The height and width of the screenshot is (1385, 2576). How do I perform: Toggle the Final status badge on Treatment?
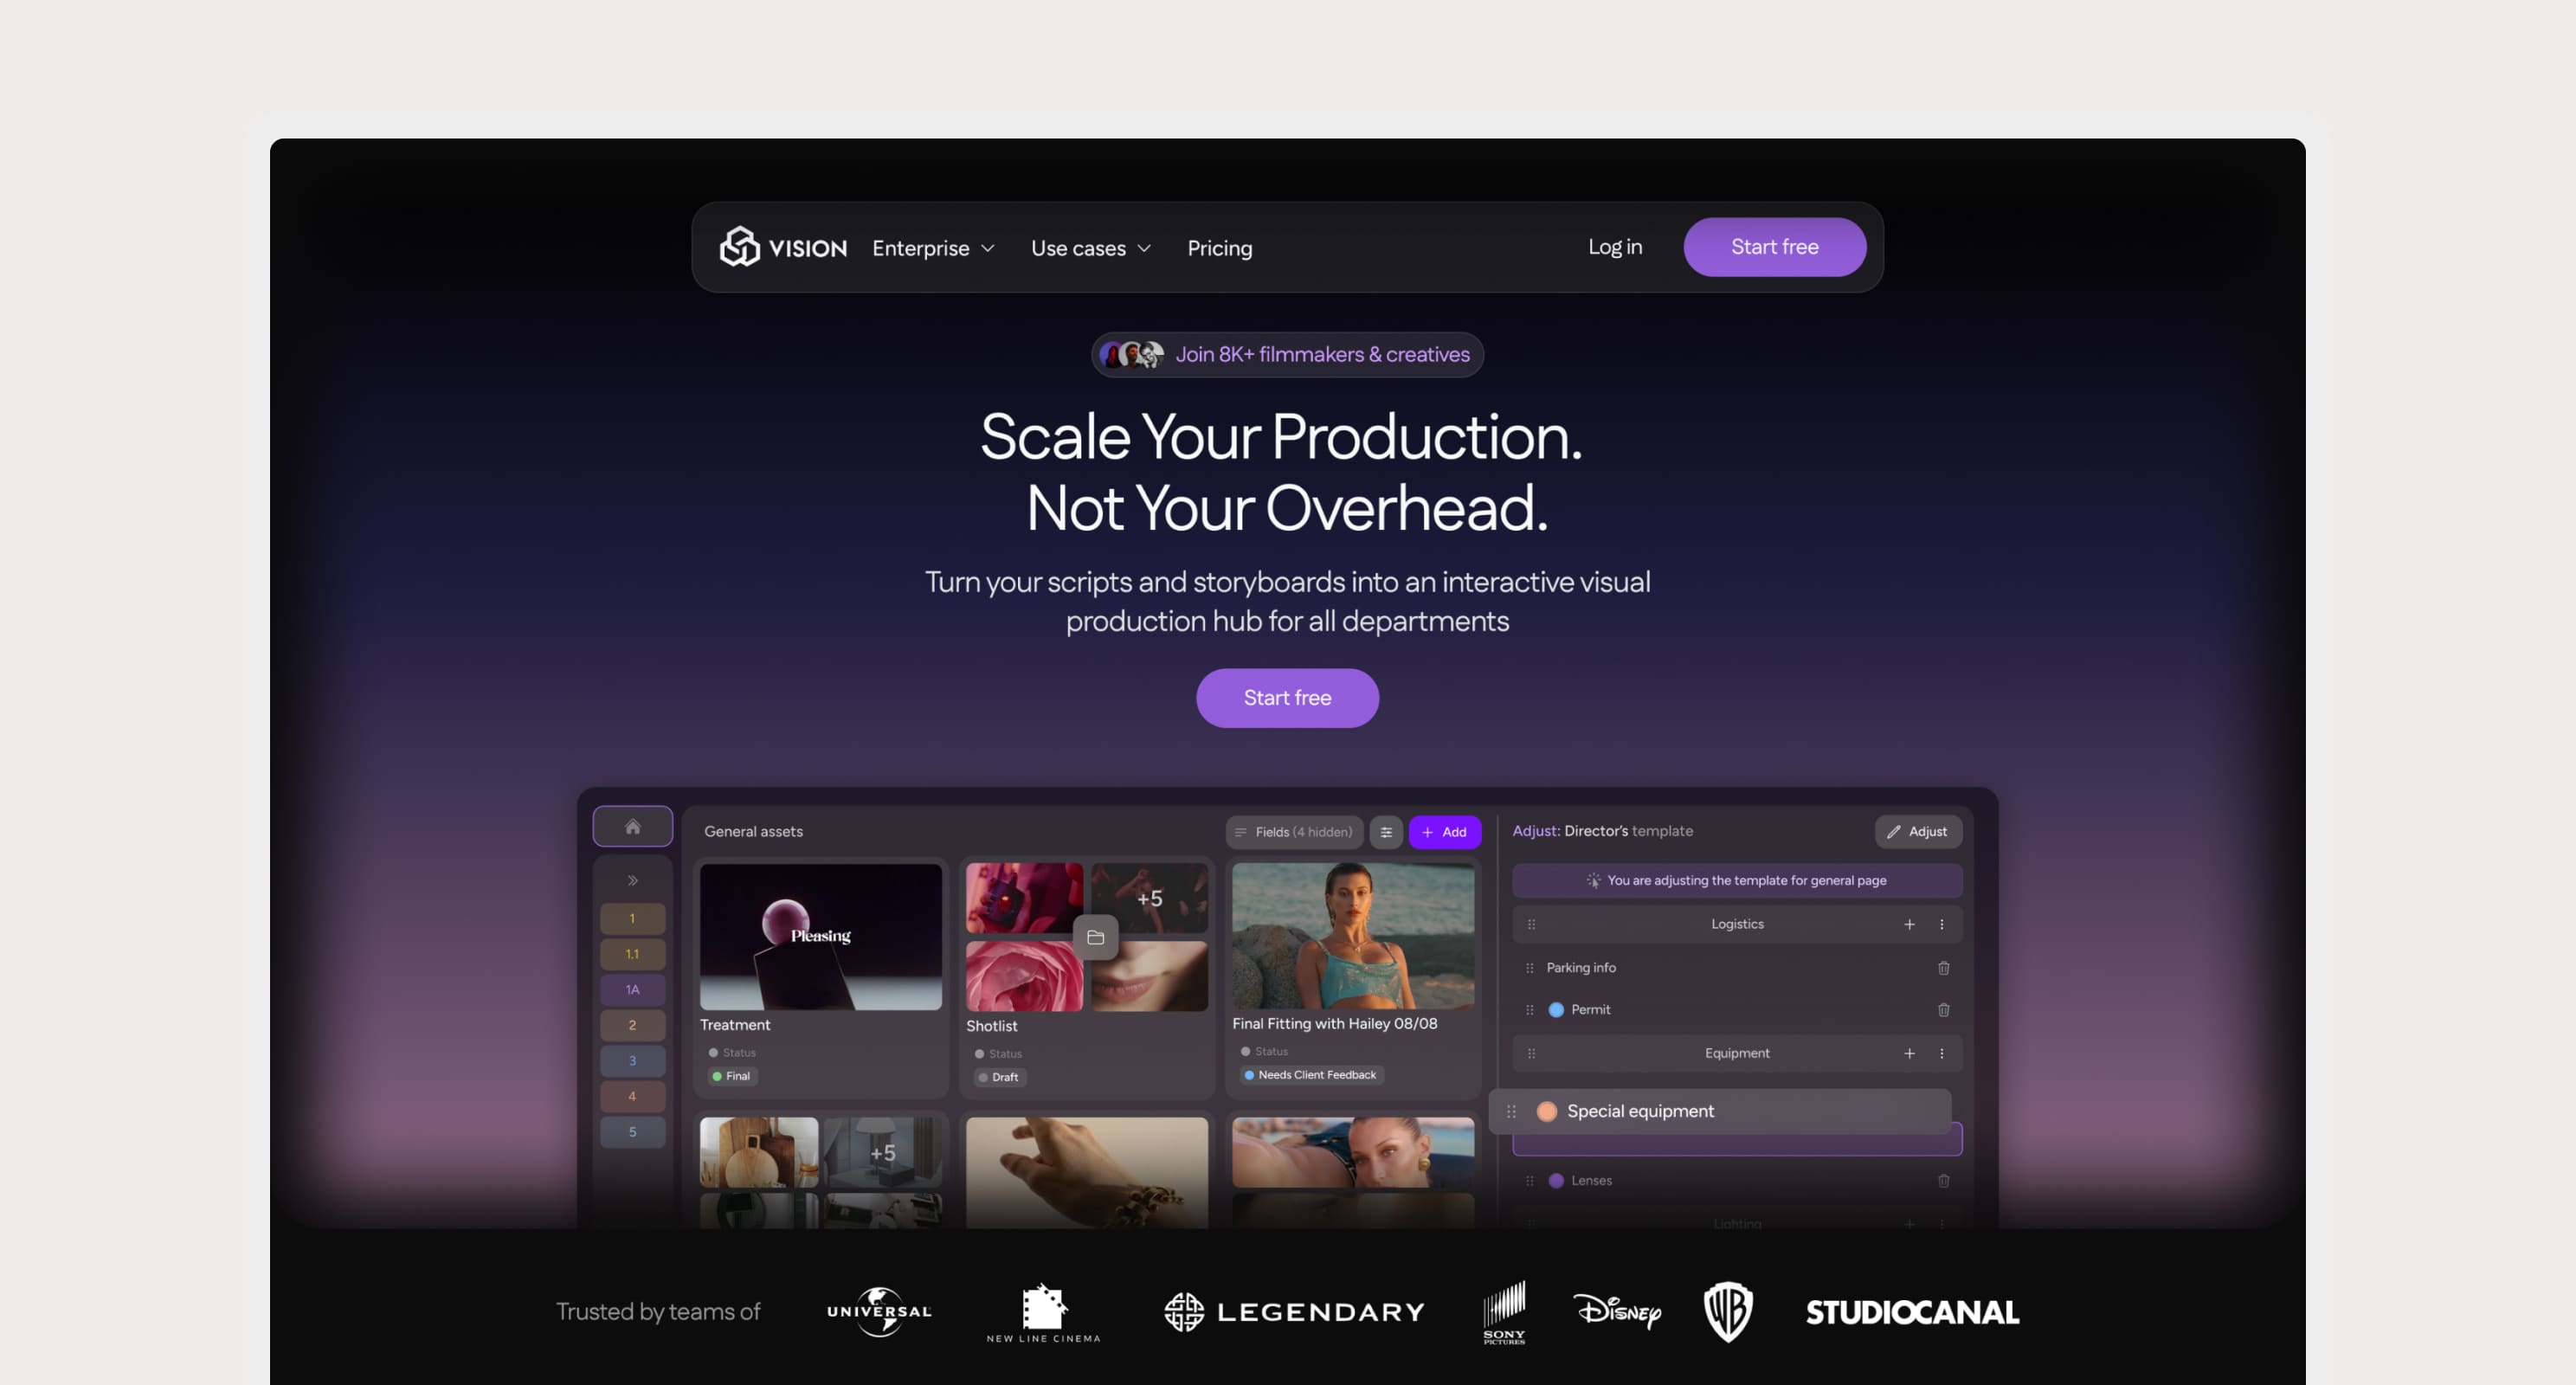[x=732, y=1076]
